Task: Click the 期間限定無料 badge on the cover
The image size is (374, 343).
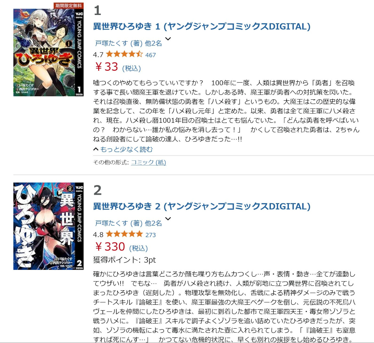Action: (69, 6)
